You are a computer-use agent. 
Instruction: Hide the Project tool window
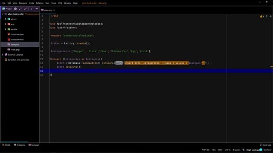pos(37,8)
